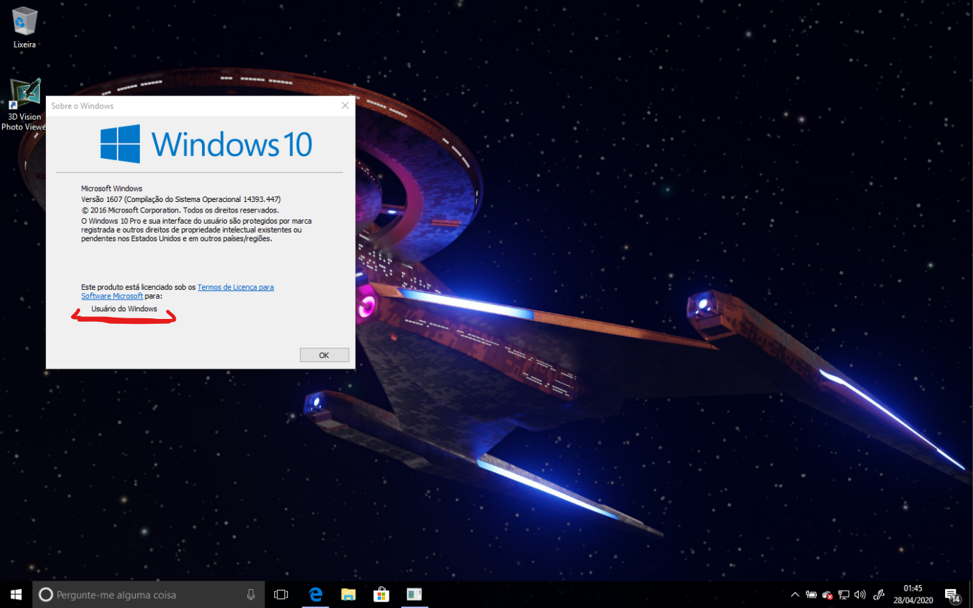Screen dimensions: 973x608
Task: Click the Cortana microphone icon
Action: (x=251, y=595)
